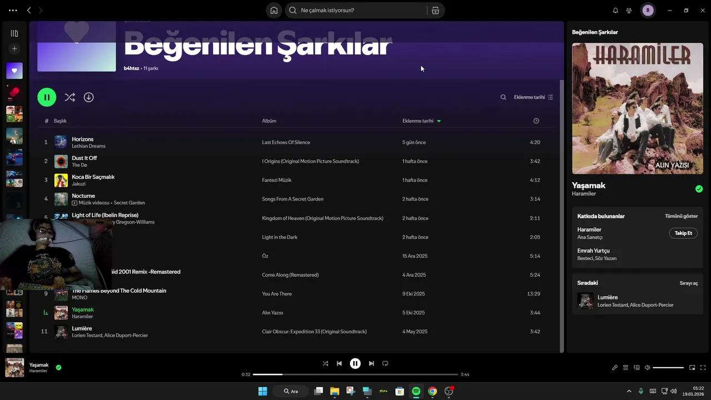Create a playlist with plus icon

14,49
